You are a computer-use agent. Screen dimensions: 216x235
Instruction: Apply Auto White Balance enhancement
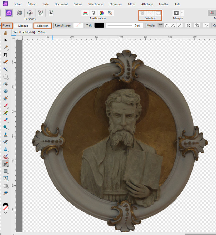[110, 13]
